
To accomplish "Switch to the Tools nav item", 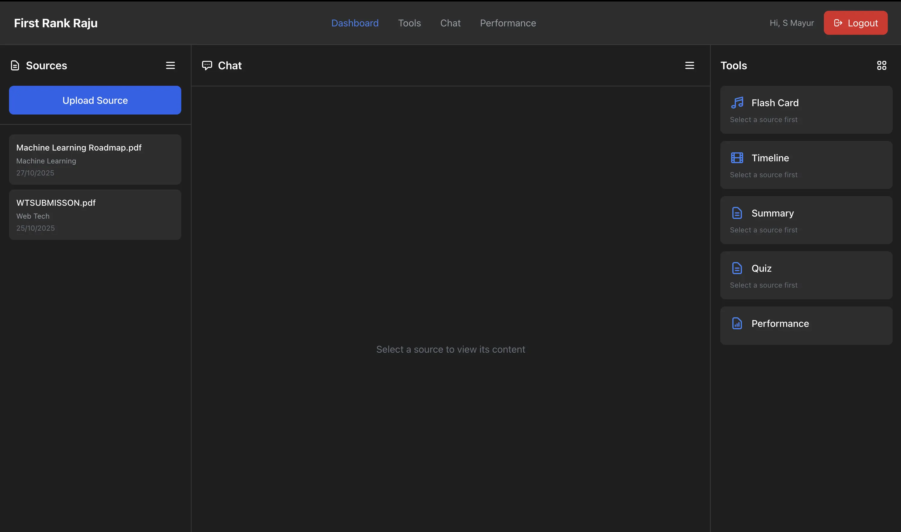I will coord(409,23).
